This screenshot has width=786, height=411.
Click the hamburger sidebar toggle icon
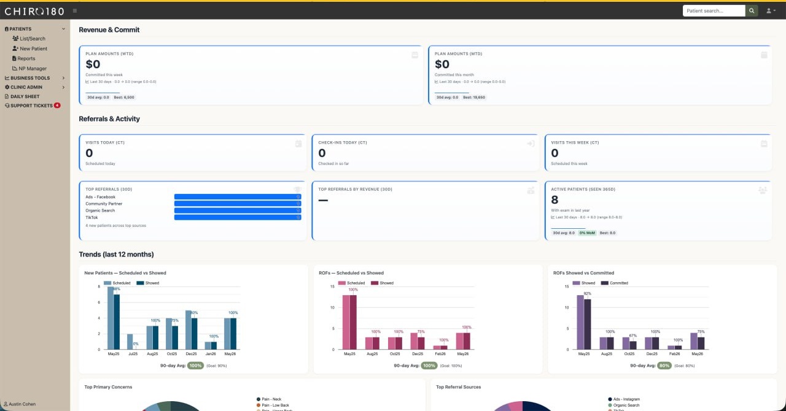75,10
